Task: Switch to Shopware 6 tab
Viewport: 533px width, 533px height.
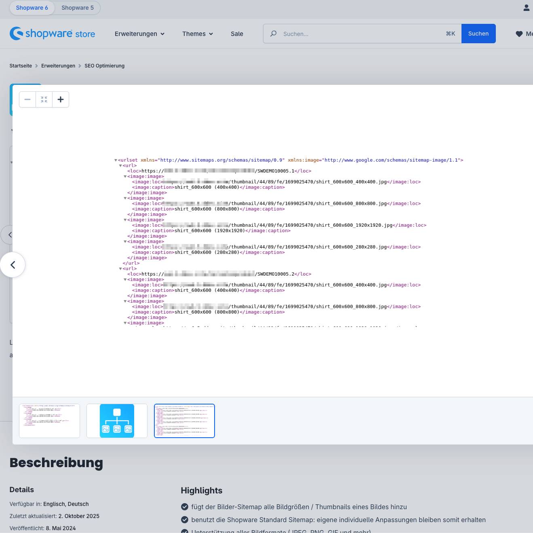Action: pos(32,8)
